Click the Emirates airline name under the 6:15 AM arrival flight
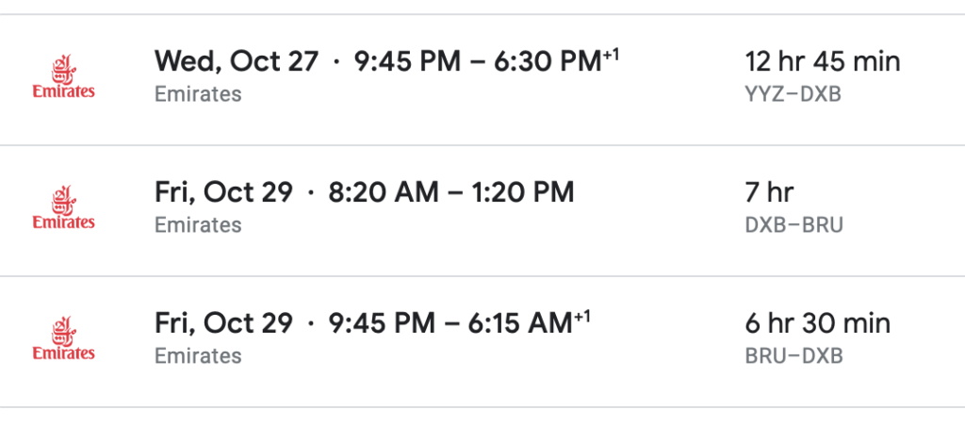Image resolution: width=965 pixels, height=426 pixels. click(198, 356)
